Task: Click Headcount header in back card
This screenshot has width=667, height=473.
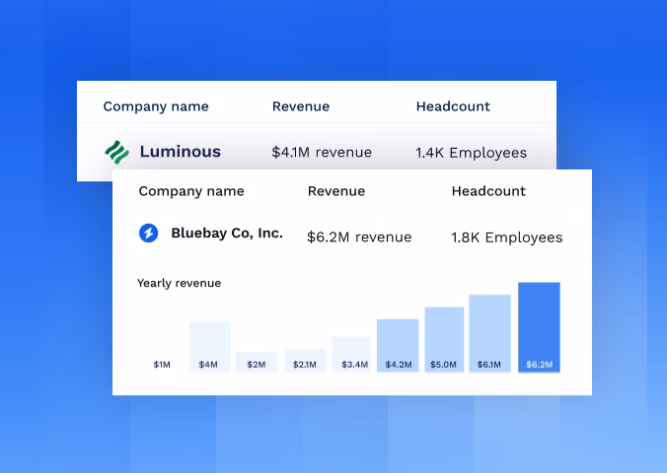Action: [x=453, y=106]
